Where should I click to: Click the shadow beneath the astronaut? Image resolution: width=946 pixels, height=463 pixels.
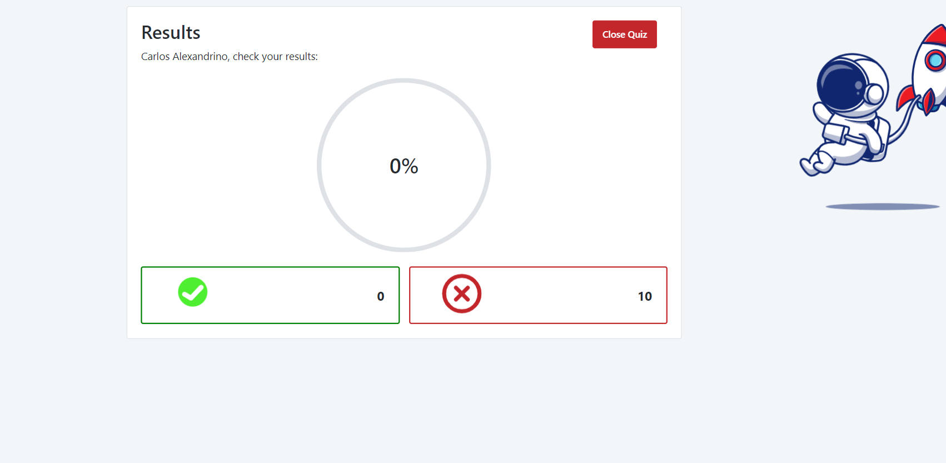[x=882, y=207]
